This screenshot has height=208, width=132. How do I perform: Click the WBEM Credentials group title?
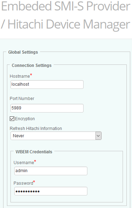coord(34,152)
